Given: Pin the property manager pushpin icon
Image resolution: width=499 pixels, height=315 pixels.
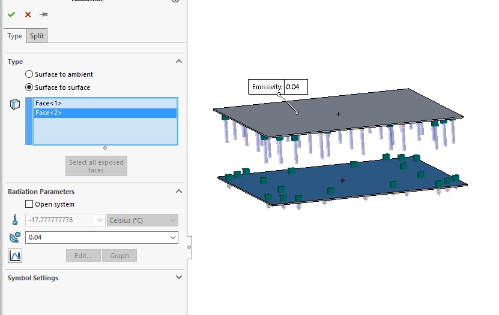Looking at the screenshot, I should pyautogui.click(x=43, y=14).
